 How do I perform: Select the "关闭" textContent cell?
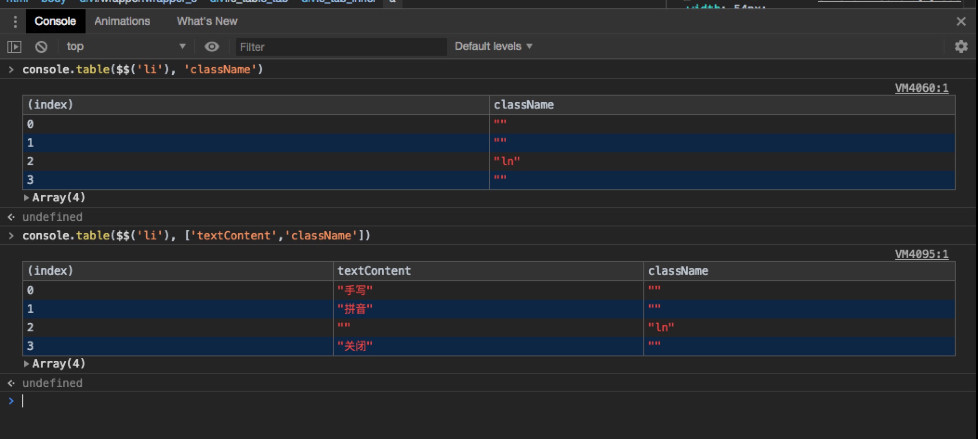click(488, 346)
